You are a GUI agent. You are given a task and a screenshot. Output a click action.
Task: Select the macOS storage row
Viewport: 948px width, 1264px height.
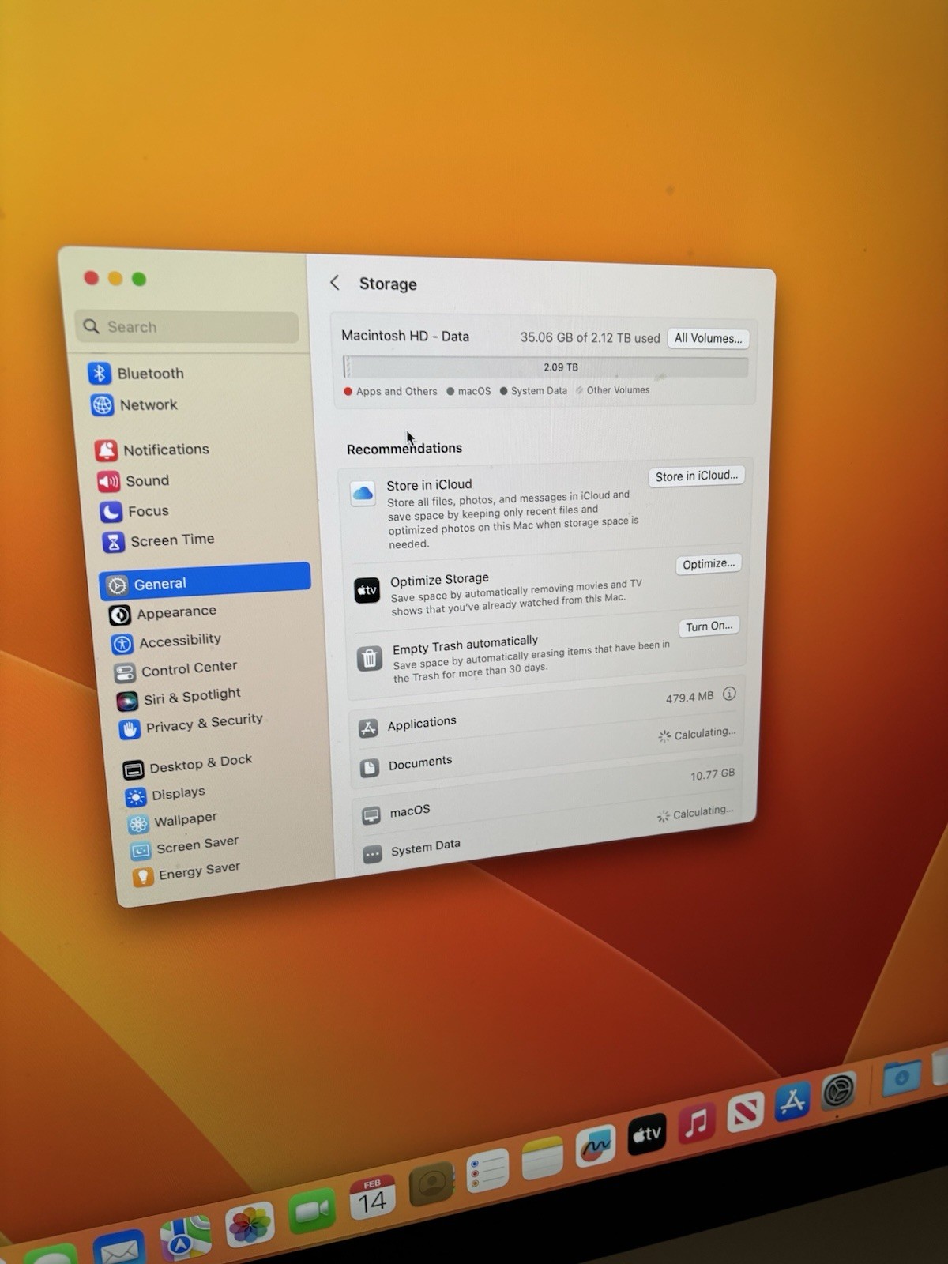(547, 794)
